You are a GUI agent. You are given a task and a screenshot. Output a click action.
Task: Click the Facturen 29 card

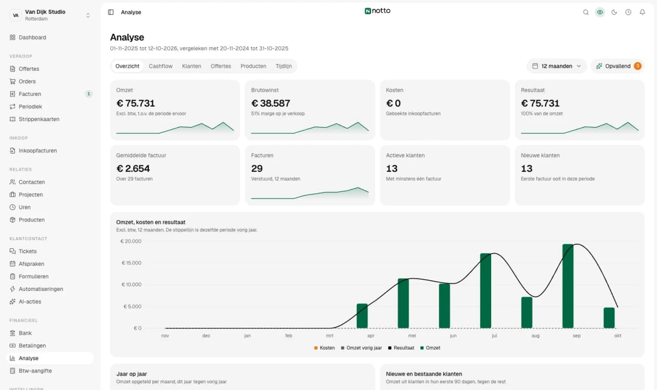coord(310,175)
